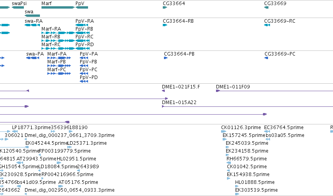Select the CG33664-RB transcript

click(x=165, y=25)
